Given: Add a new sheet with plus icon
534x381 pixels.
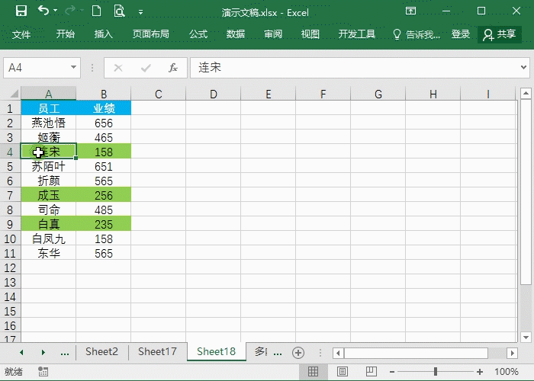Looking at the screenshot, I should coord(298,352).
